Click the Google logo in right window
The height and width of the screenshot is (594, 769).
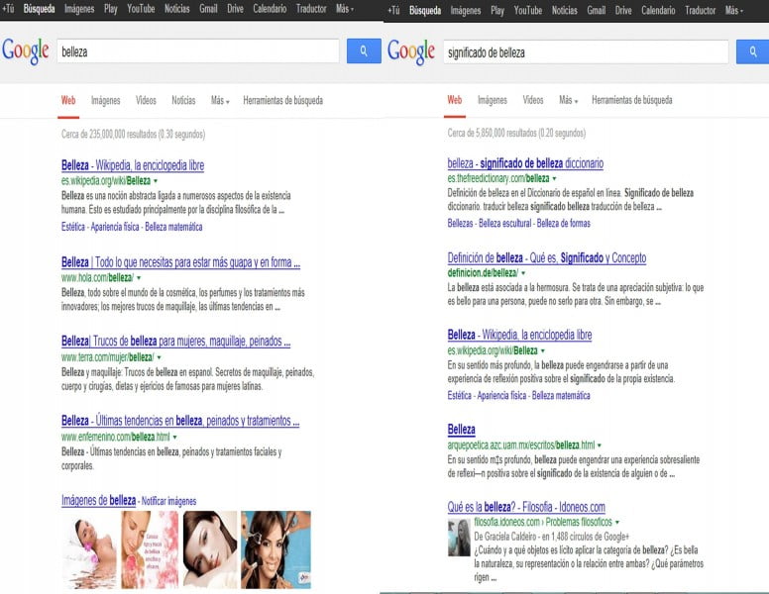[411, 51]
